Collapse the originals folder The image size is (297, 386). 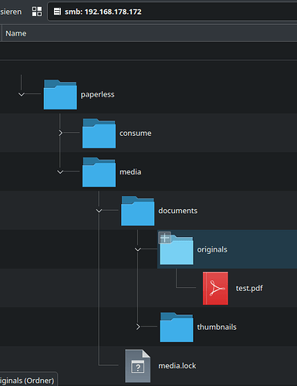(x=138, y=249)
